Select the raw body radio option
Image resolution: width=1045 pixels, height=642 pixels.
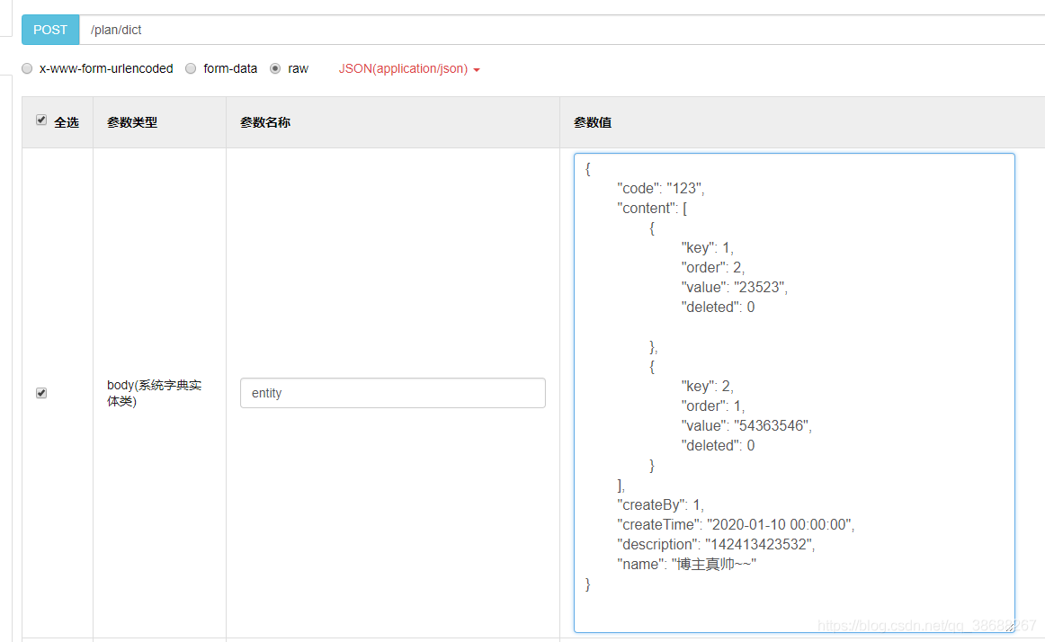[x=275, y=68]
